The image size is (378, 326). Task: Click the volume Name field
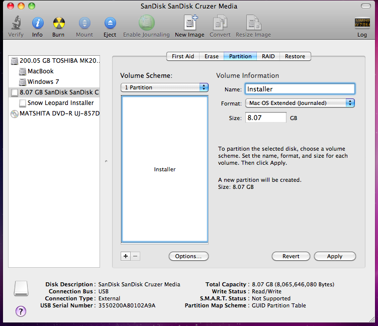[300, 89]
